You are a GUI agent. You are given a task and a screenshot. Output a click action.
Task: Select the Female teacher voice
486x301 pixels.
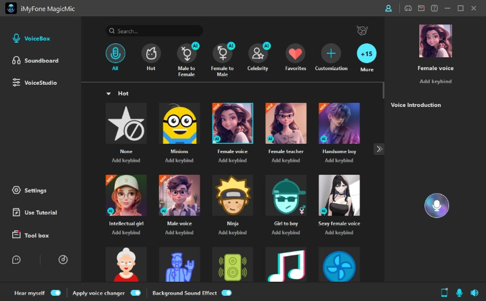(286, 123)
